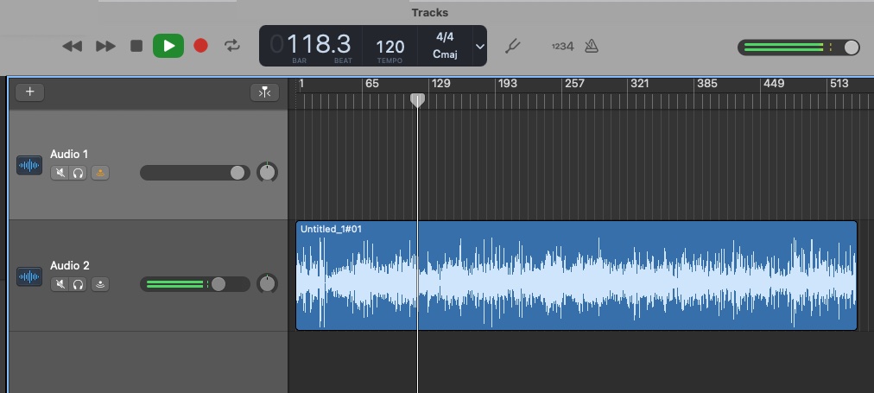Add a new track with the plus button
This screenshot has height=393, width=874.
(x=30, y=92)
